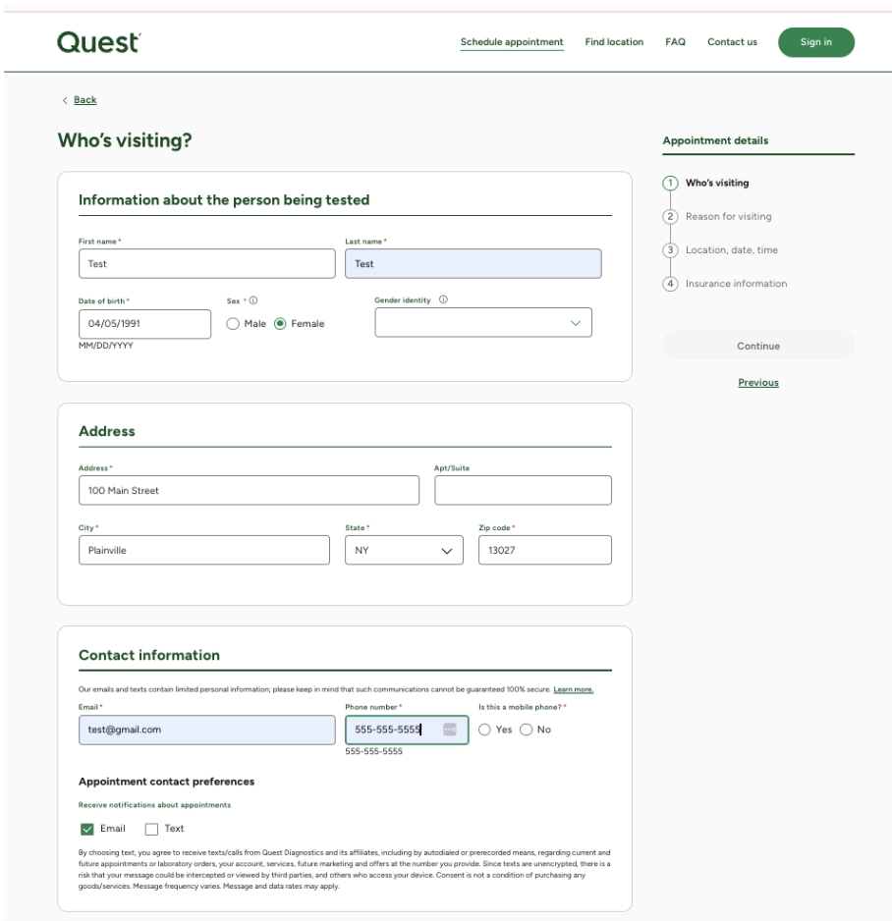The width and height of the screenshot is (892, 921).
Task: Click the Apt/Suite input field
Action: point(523,491)
